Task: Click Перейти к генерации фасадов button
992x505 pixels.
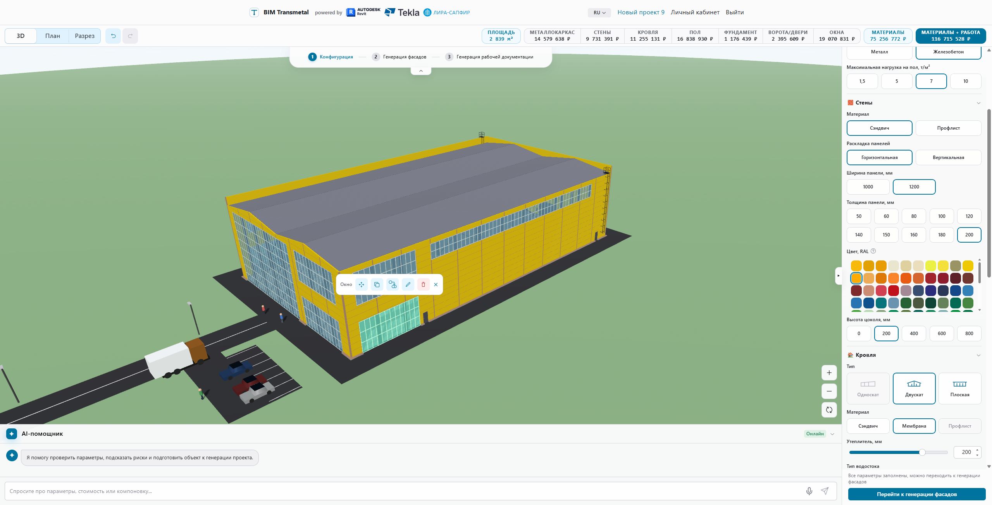Action: 917,494
